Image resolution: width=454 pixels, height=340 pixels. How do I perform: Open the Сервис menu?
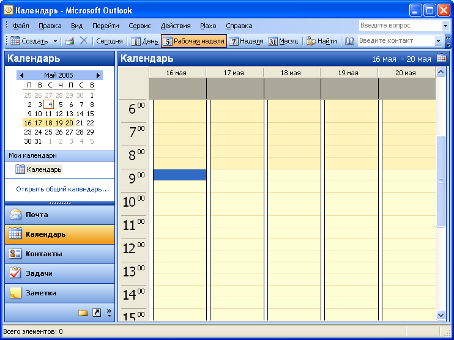(x=140, y=26)
